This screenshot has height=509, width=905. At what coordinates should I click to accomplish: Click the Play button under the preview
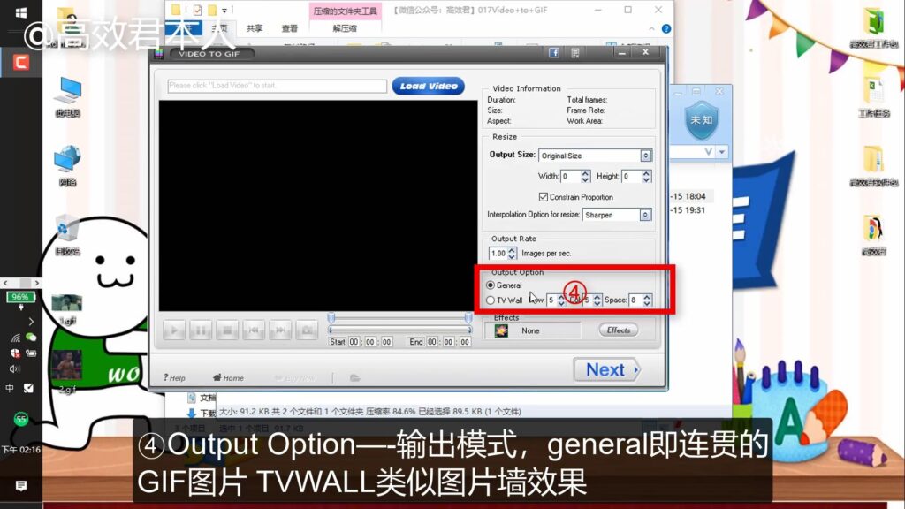click(x=174, y=330)
